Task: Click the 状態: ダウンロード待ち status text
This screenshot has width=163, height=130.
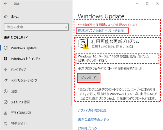Action: coord(92,61)
